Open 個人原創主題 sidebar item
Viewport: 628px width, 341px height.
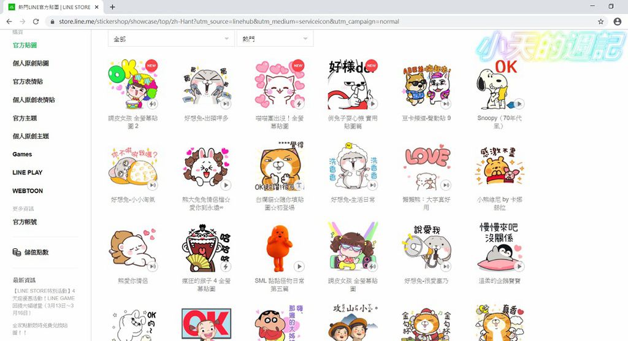coord(31,136)
